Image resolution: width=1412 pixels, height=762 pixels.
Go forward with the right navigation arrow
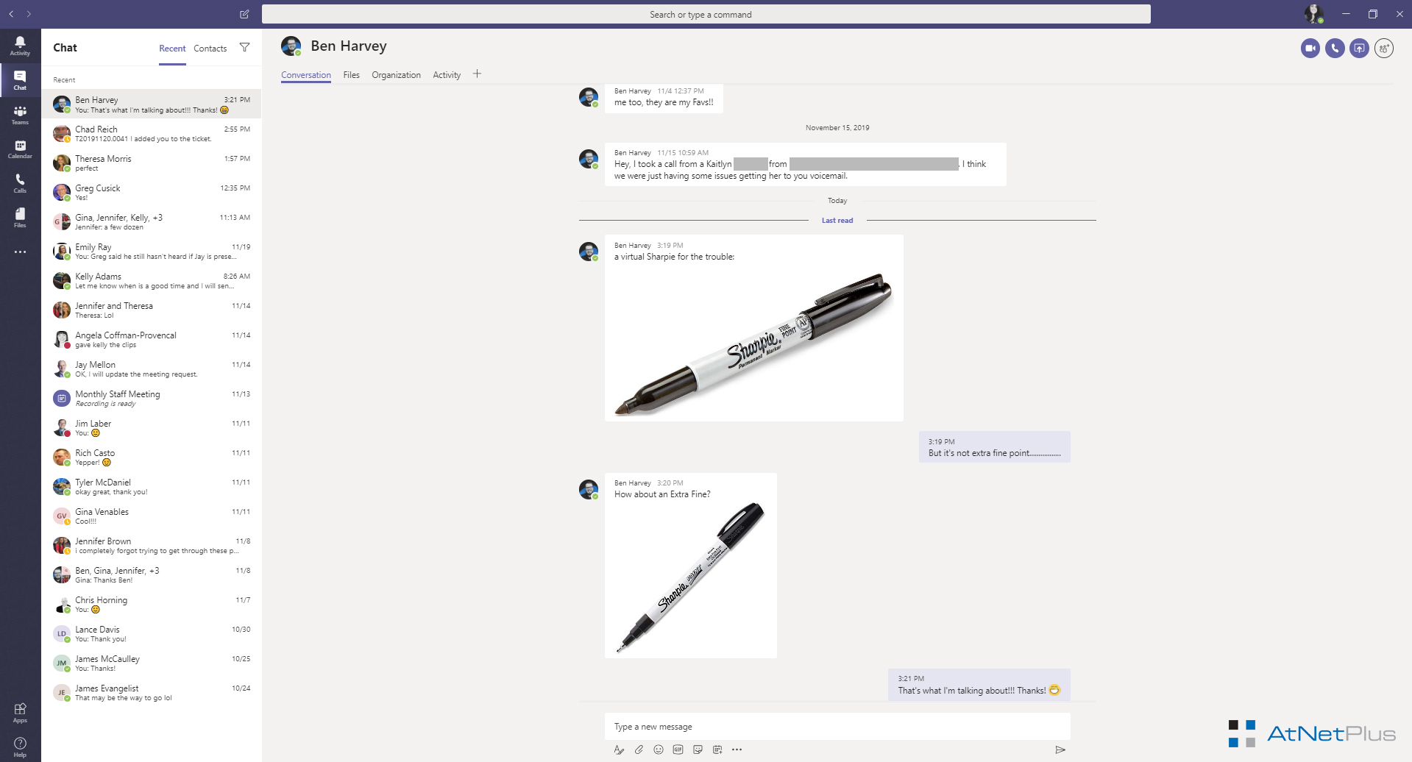click(29, 14)
